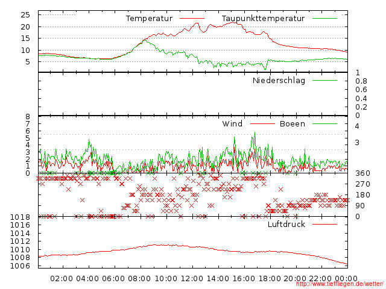Image resolution: width=386 pixels, height=289 pixels.
Task: Click the 0.2 precipitation axis value
Action: point(361,107)
